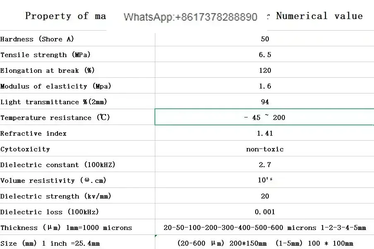Click 'Light transmittance %(2mm)' cell
The width and height of the screenshot is (374, 249).
point(77,101)
